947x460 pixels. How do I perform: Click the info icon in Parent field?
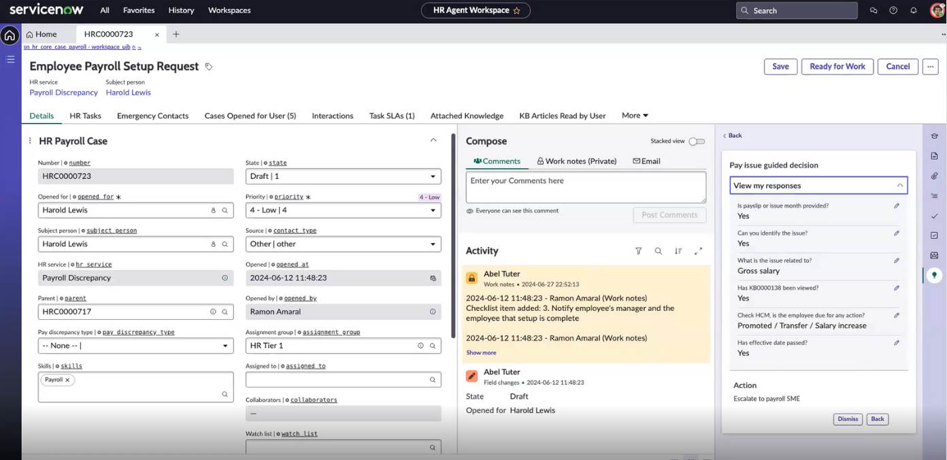coord(213,312)
